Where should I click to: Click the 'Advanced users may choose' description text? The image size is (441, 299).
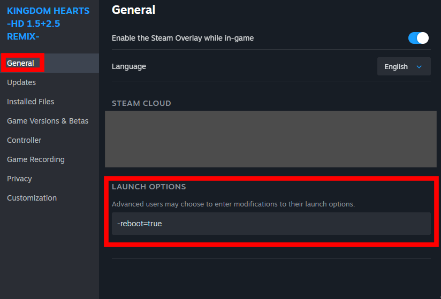point(233,204)
